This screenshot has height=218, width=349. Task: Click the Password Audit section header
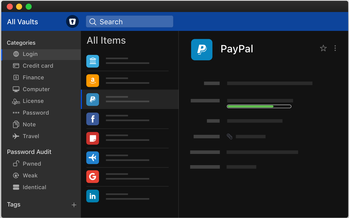[29, 152]
